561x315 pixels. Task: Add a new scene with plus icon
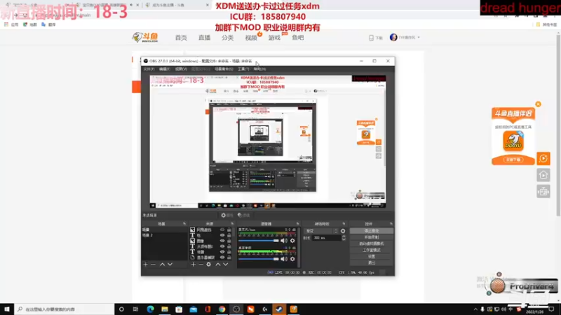(146, 265)
